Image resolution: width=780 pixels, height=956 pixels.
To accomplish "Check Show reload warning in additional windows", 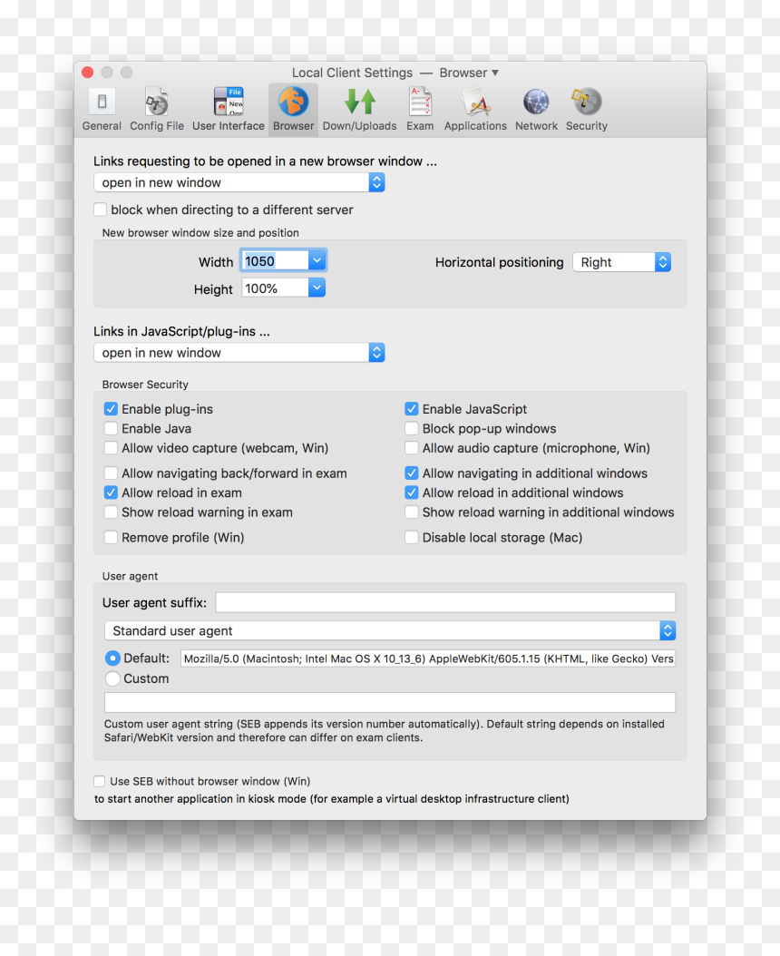I will click(x=412, y=512).
